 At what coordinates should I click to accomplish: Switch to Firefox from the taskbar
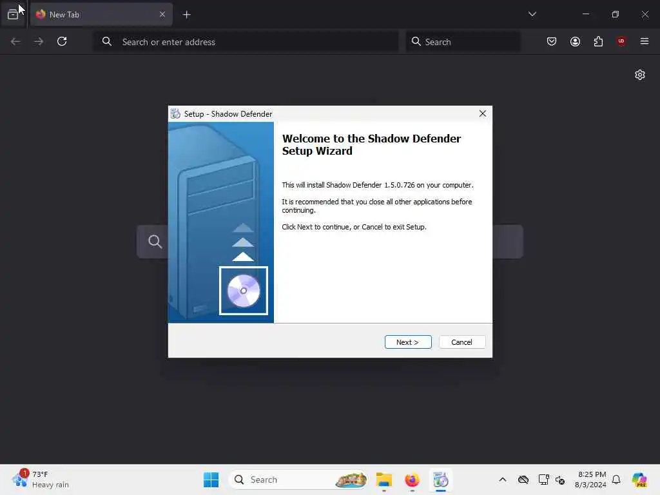[412, 480]
